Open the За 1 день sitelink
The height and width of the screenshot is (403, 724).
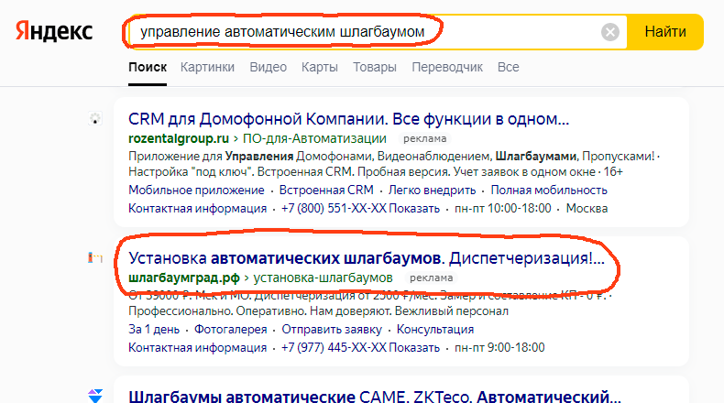[154, 330]
